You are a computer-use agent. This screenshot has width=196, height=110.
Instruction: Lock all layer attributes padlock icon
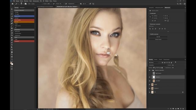click(x=162, y=68)
